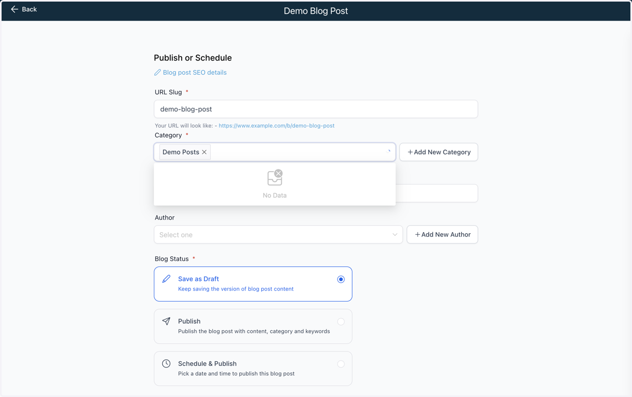This screenshot has width=632, height=397.
Task: Click the Add New Category button
Action: click(439, 152)
